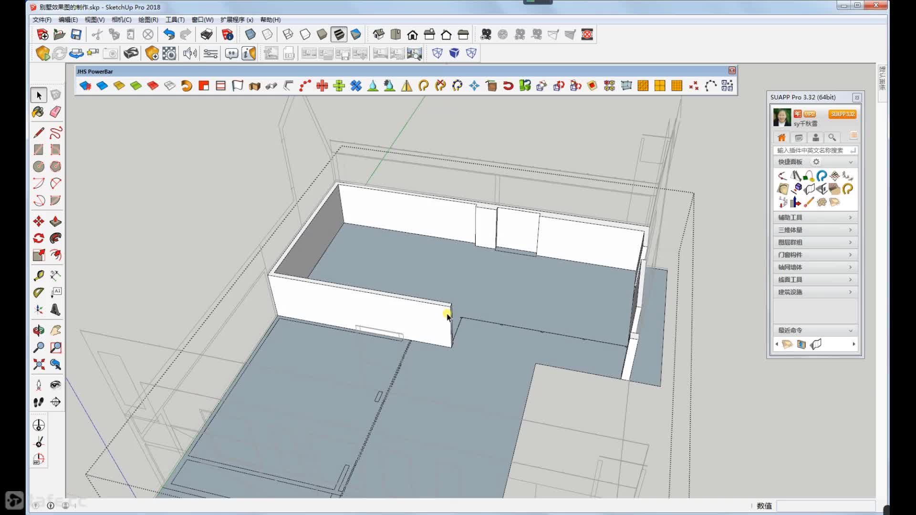
Task: Activate the Zoom magnifier tool
Action: coord(39,347)
